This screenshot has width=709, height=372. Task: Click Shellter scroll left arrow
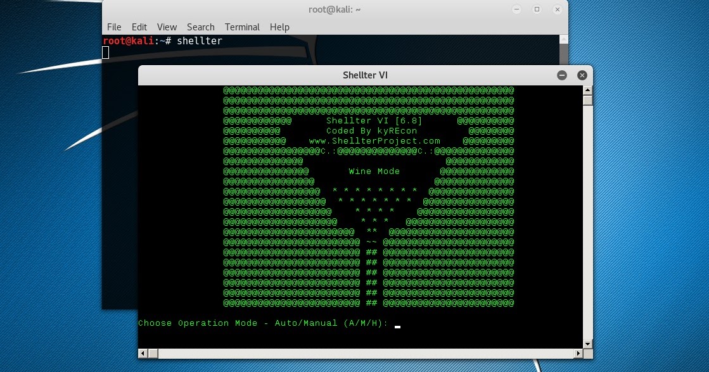143,354
